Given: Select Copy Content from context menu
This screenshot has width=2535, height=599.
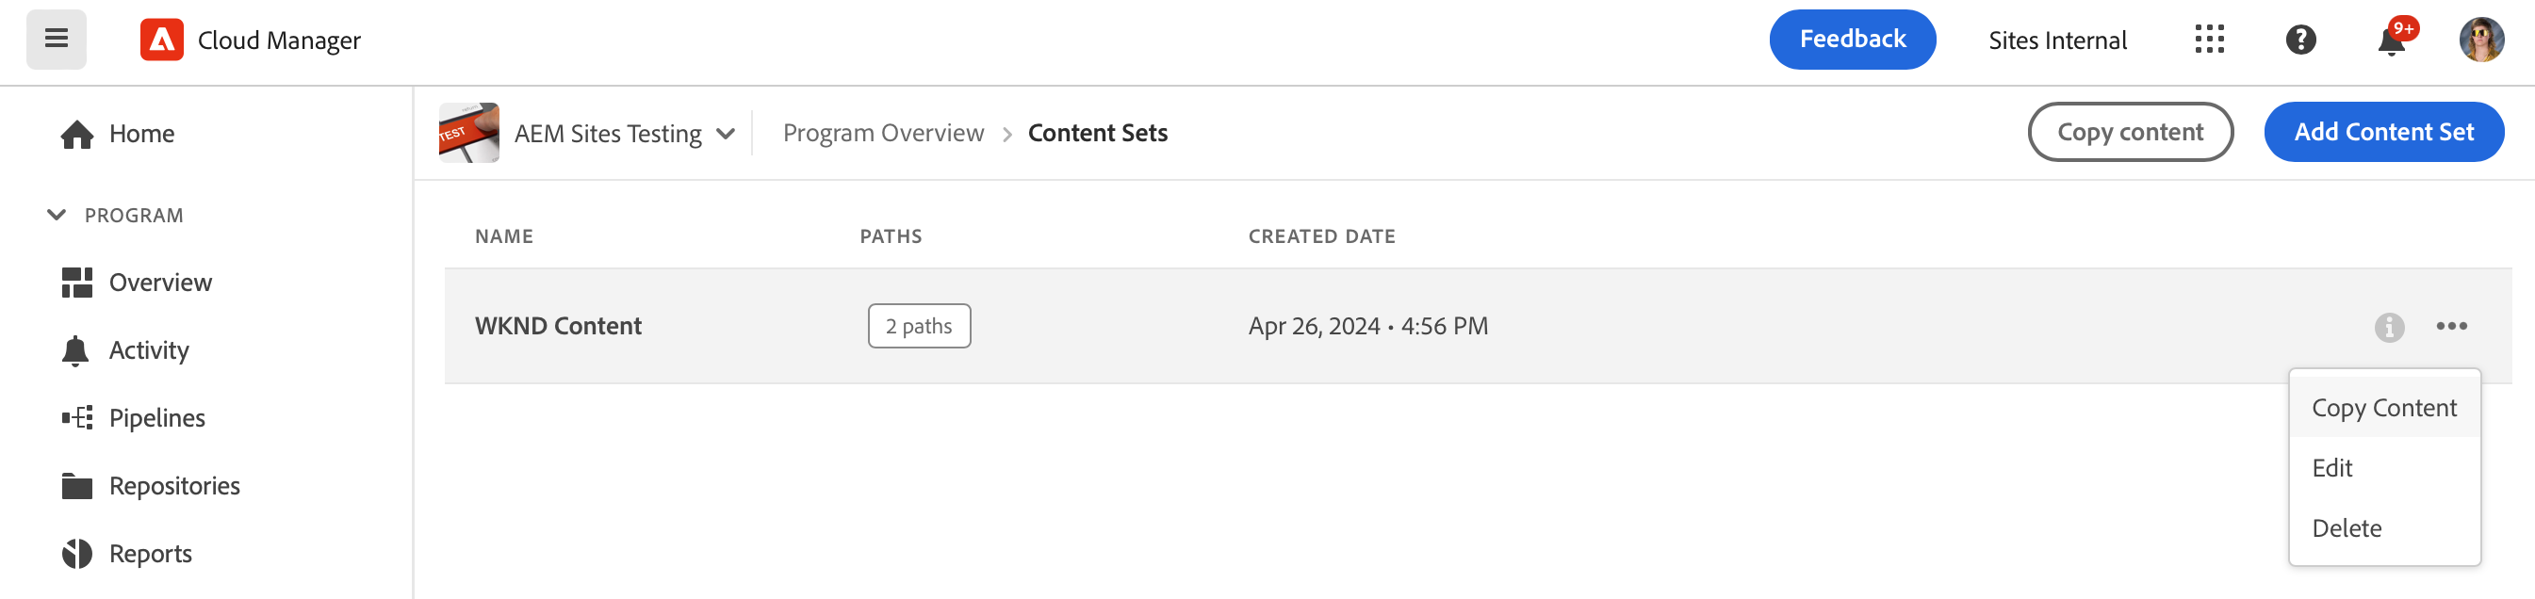Looking at the screenshot, I should coord(2383,407).
